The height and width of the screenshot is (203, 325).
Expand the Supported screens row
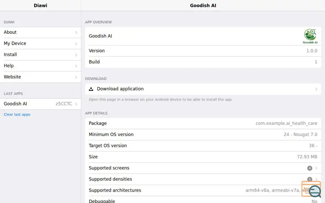pyautogui.click(x=203, y=168)
